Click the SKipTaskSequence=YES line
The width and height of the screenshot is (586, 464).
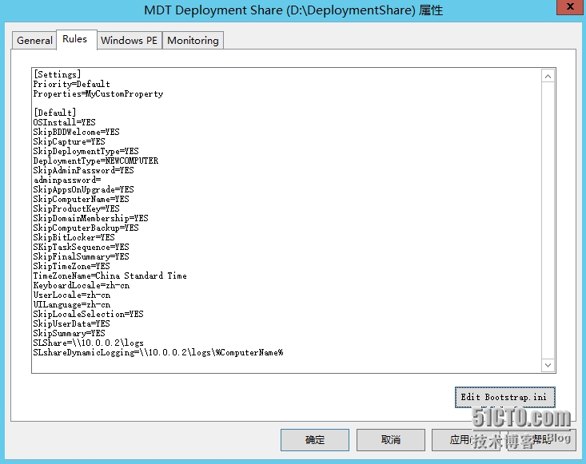(x=81, y=247)
